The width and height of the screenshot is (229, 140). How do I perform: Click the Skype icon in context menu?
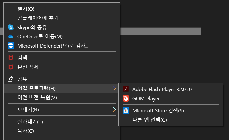click(11, 27)
